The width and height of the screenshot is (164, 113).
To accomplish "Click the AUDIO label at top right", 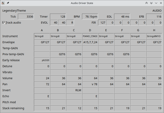I will (x=157, y=10).
